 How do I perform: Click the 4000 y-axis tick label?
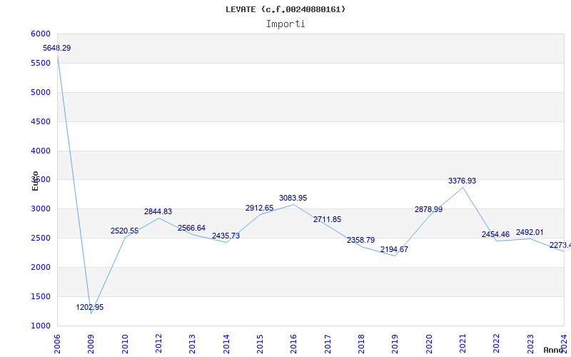click(41, 151)
